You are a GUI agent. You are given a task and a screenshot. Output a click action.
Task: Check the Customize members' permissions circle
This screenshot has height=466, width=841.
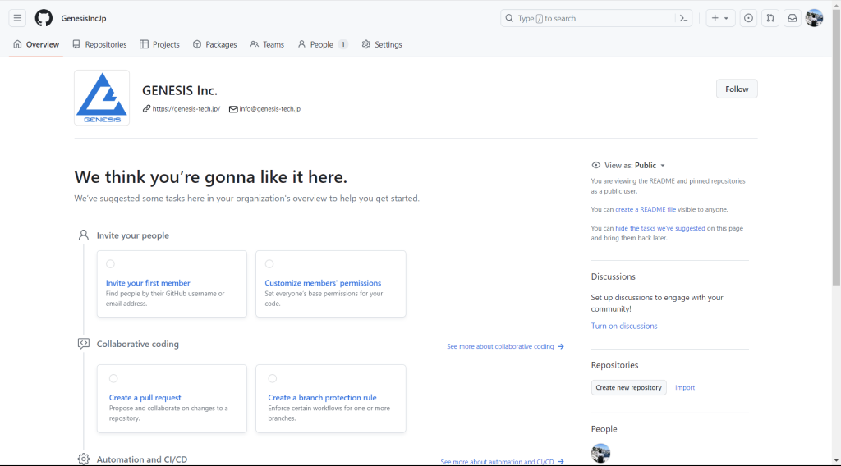click(269, 264)
